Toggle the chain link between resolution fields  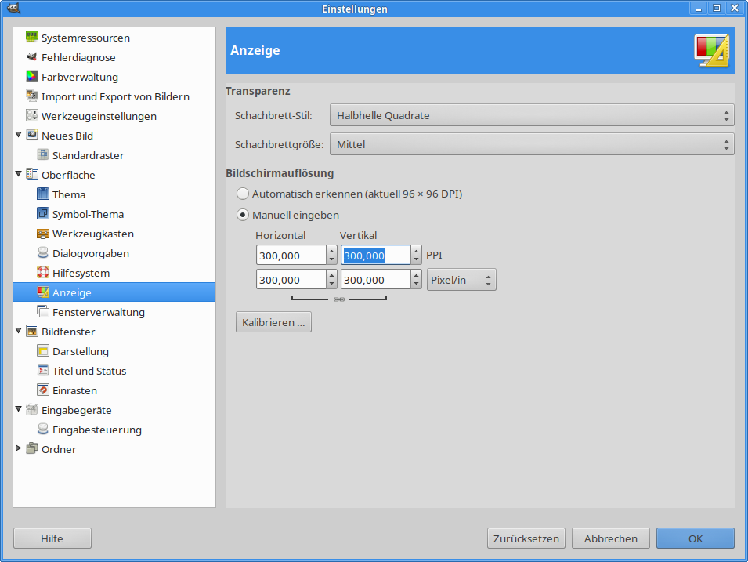click(339, 299)
